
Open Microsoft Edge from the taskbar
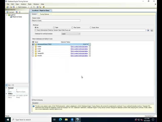pyautogui.click(x=60, y=120)
